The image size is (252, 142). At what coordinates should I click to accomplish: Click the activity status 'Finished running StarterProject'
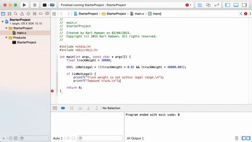[x=93, y=5]
